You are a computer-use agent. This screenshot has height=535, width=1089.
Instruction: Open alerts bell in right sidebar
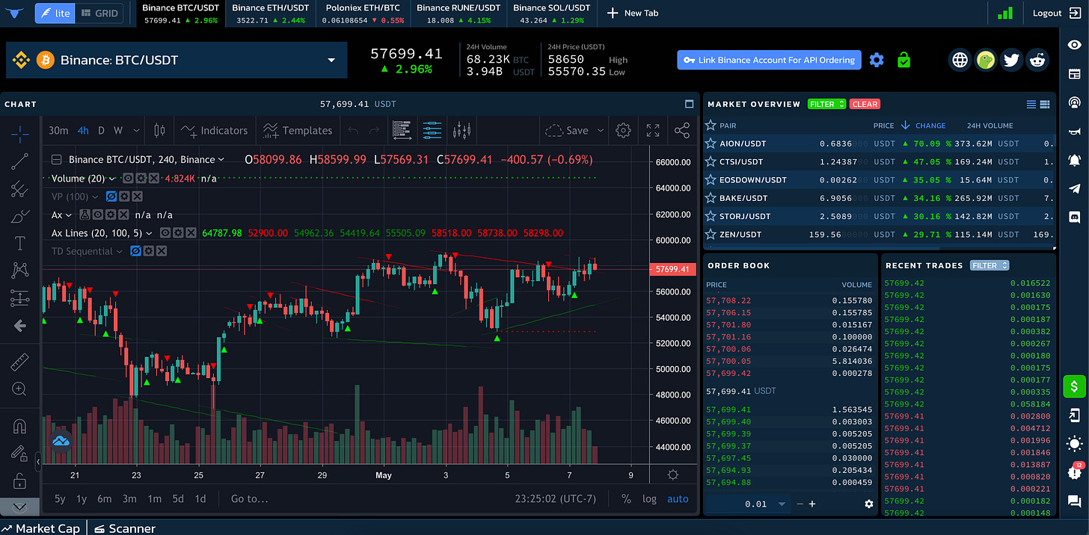point(1074,159)
